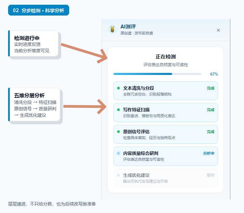Click the blue dot beside 内容质量综合研判

118,153
